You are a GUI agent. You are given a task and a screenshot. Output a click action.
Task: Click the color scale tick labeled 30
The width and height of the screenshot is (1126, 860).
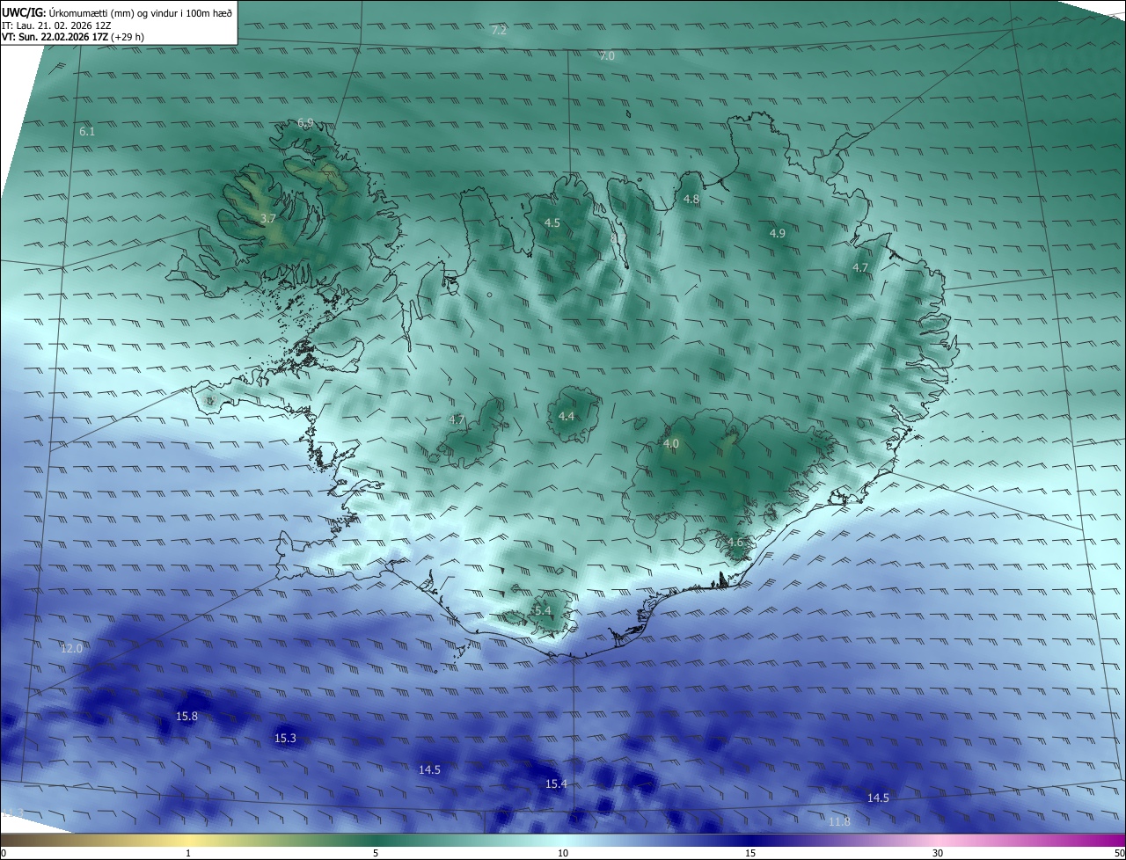938,853
